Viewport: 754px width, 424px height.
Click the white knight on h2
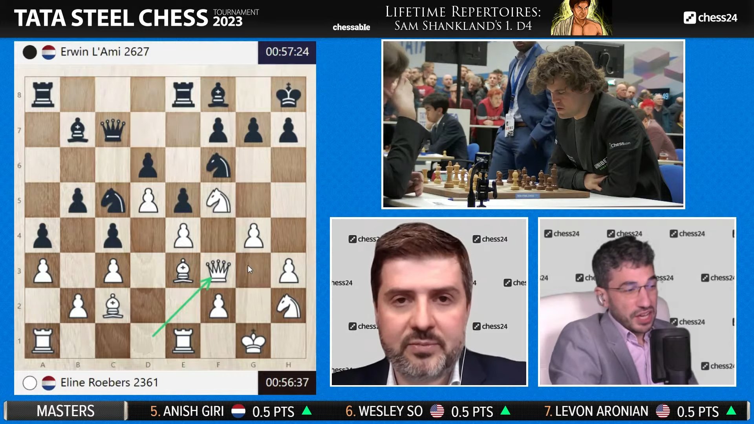pos(288,305)
